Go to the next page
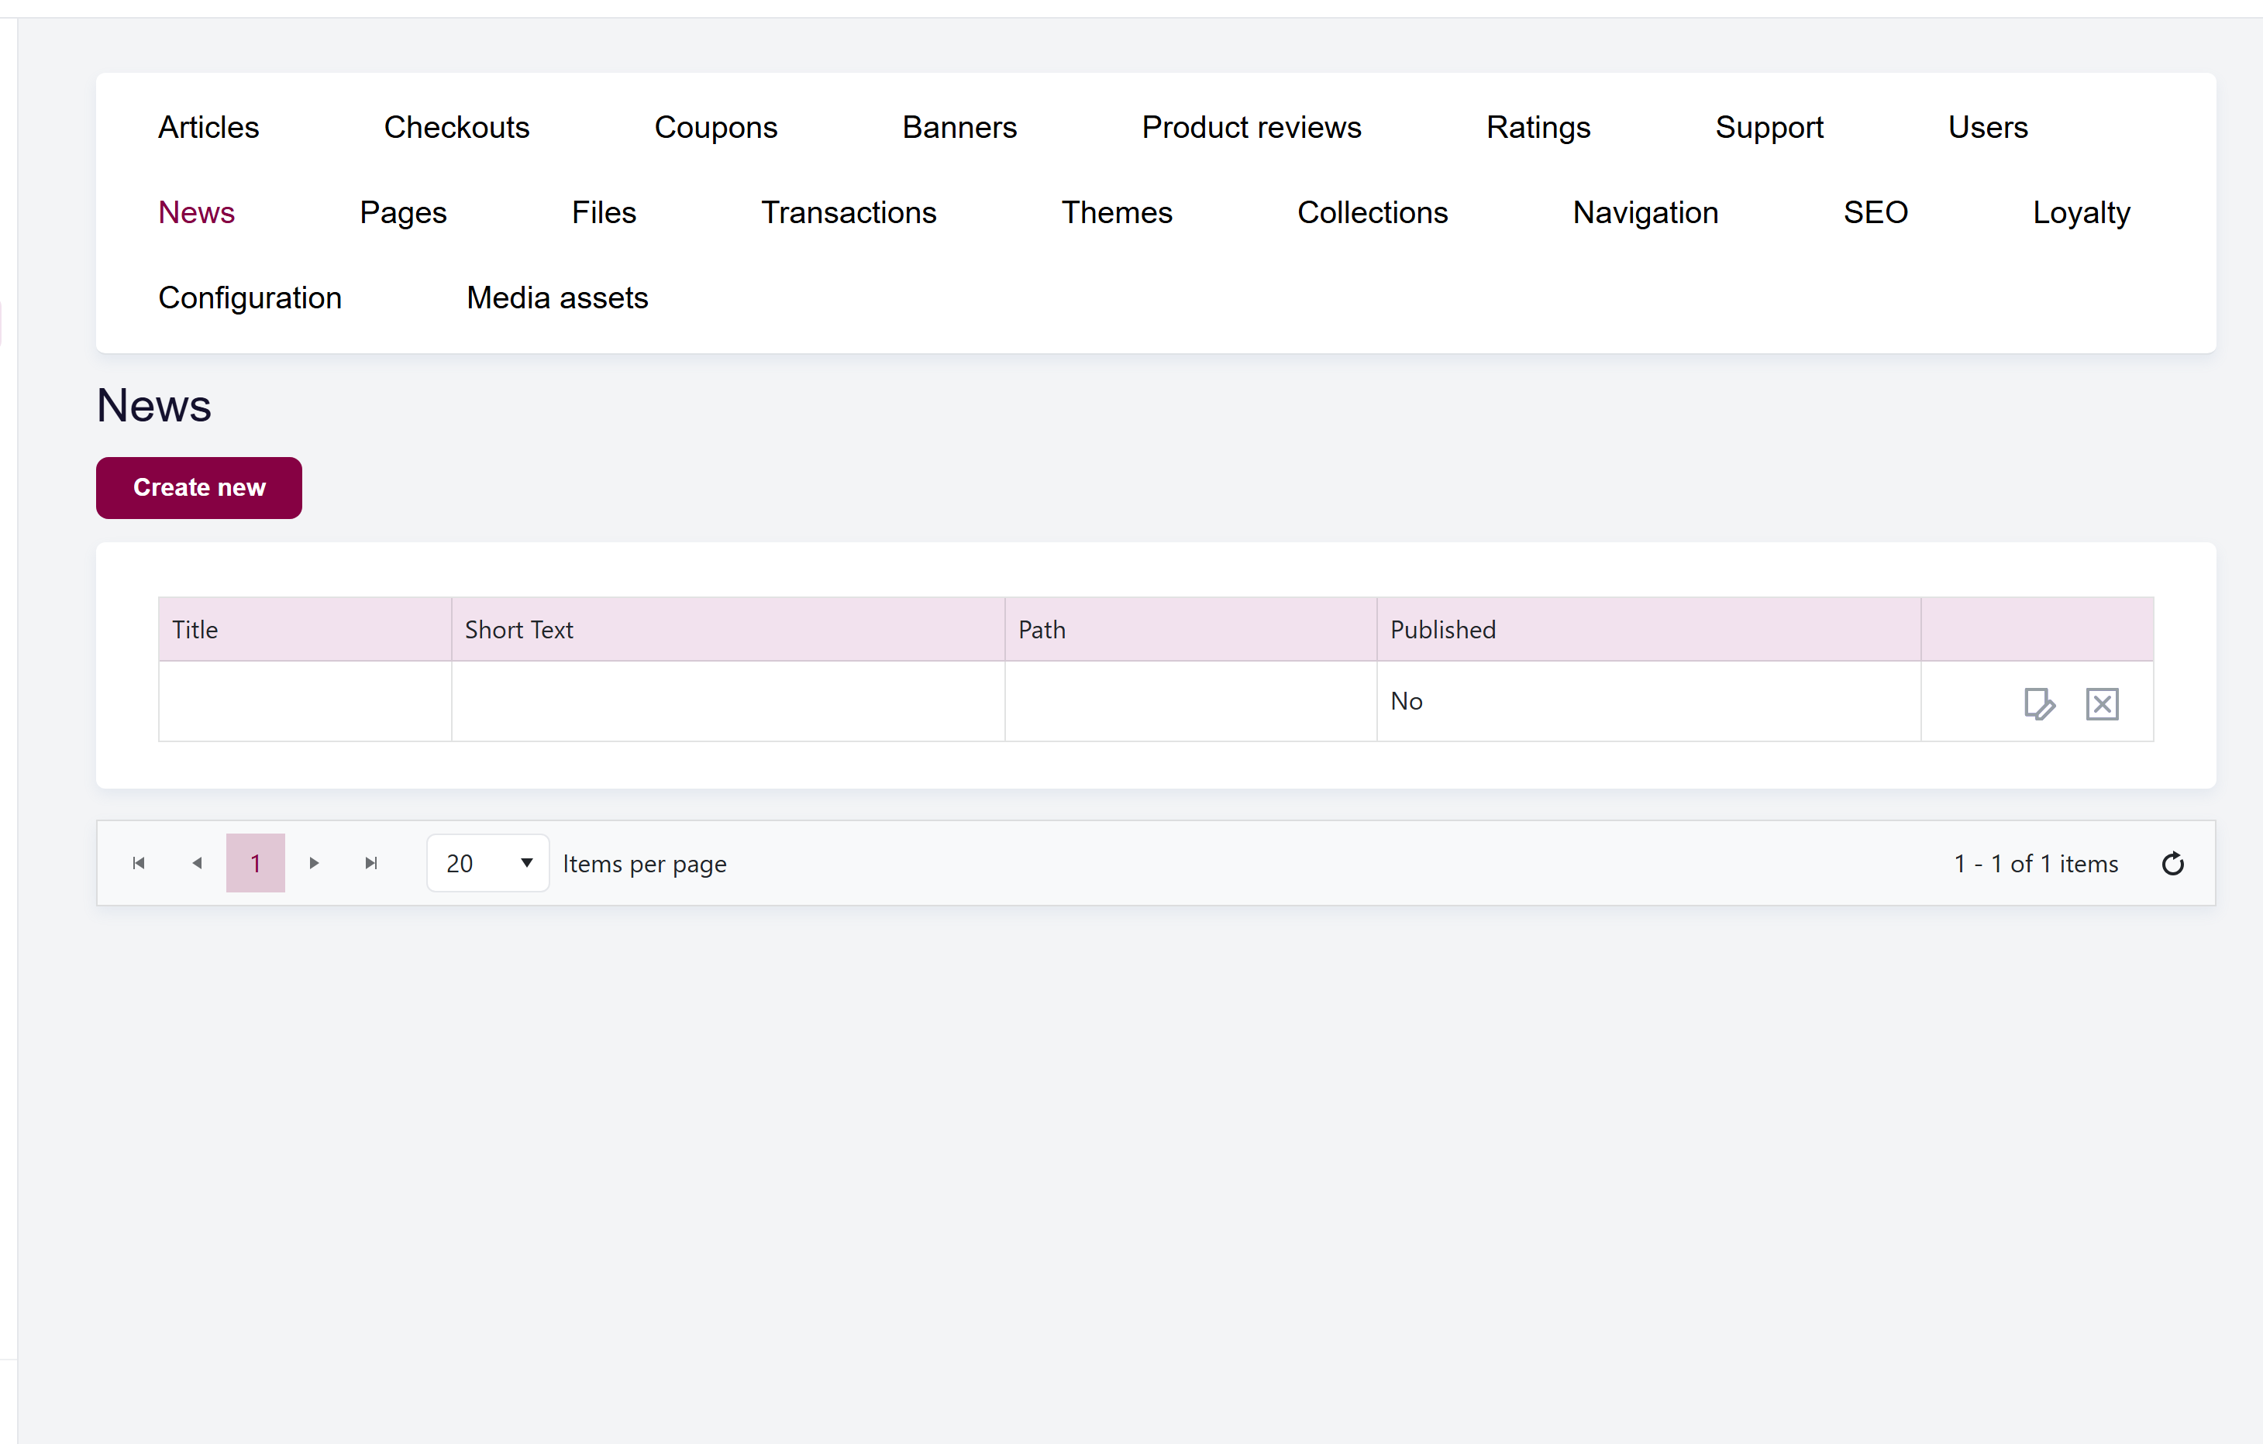The width and height of the screenshot is (2263, 1444). [x=314, y=862]
